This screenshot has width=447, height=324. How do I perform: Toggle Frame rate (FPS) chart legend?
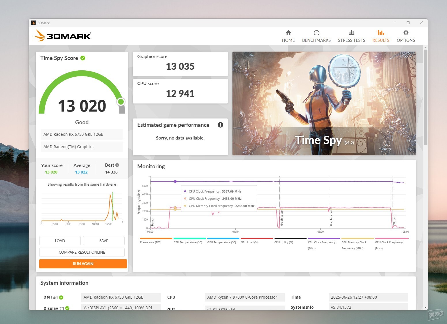[x=156, y=241]
